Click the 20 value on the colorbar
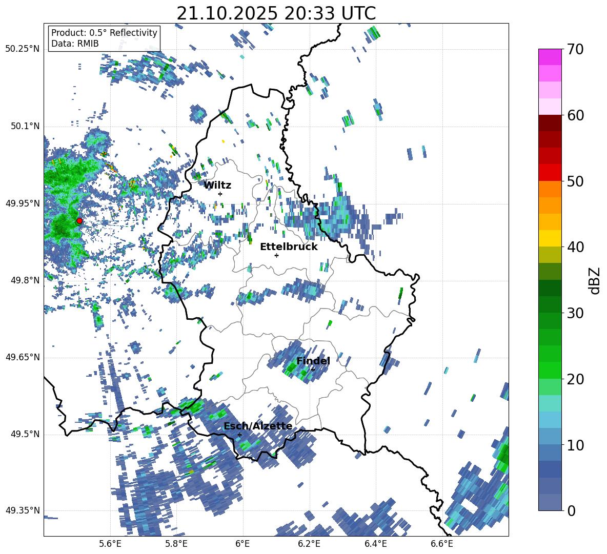The height and width of the screenshot is (554, 607). pos(575,379)
